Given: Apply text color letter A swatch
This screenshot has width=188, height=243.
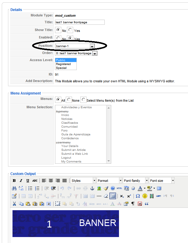Looking at the screenshot, I should pyautogui.click(x=140, y=188).
